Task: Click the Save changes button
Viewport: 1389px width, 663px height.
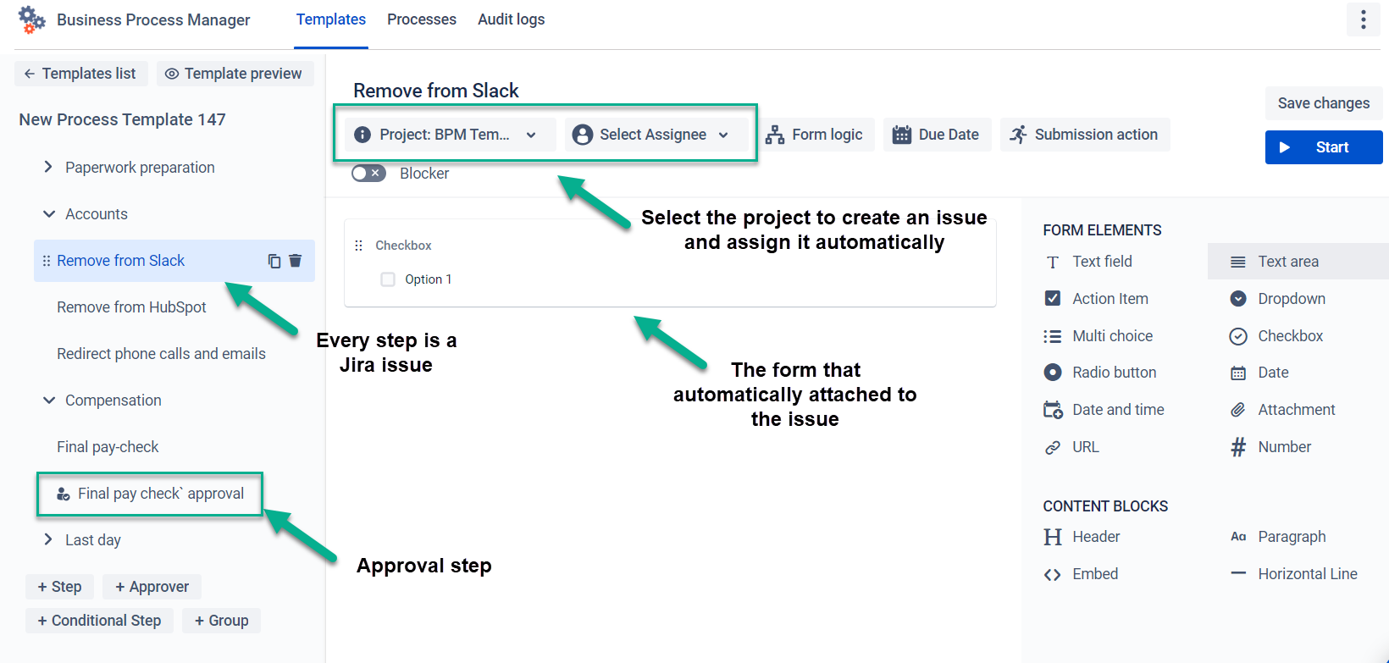Action: [1324, 103]
